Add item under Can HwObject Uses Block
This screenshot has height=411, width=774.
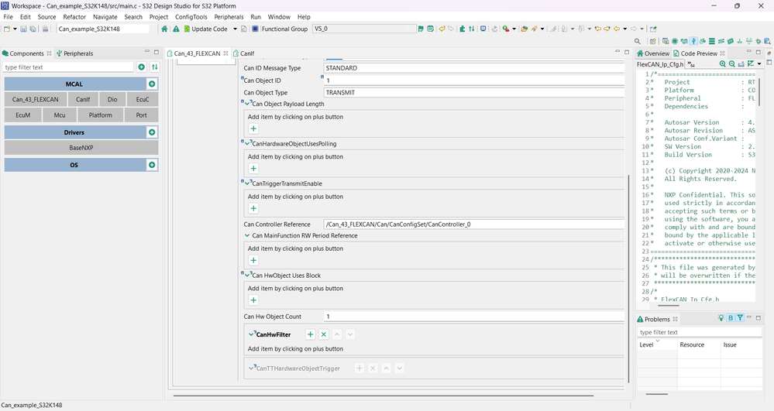coord(253,300)
